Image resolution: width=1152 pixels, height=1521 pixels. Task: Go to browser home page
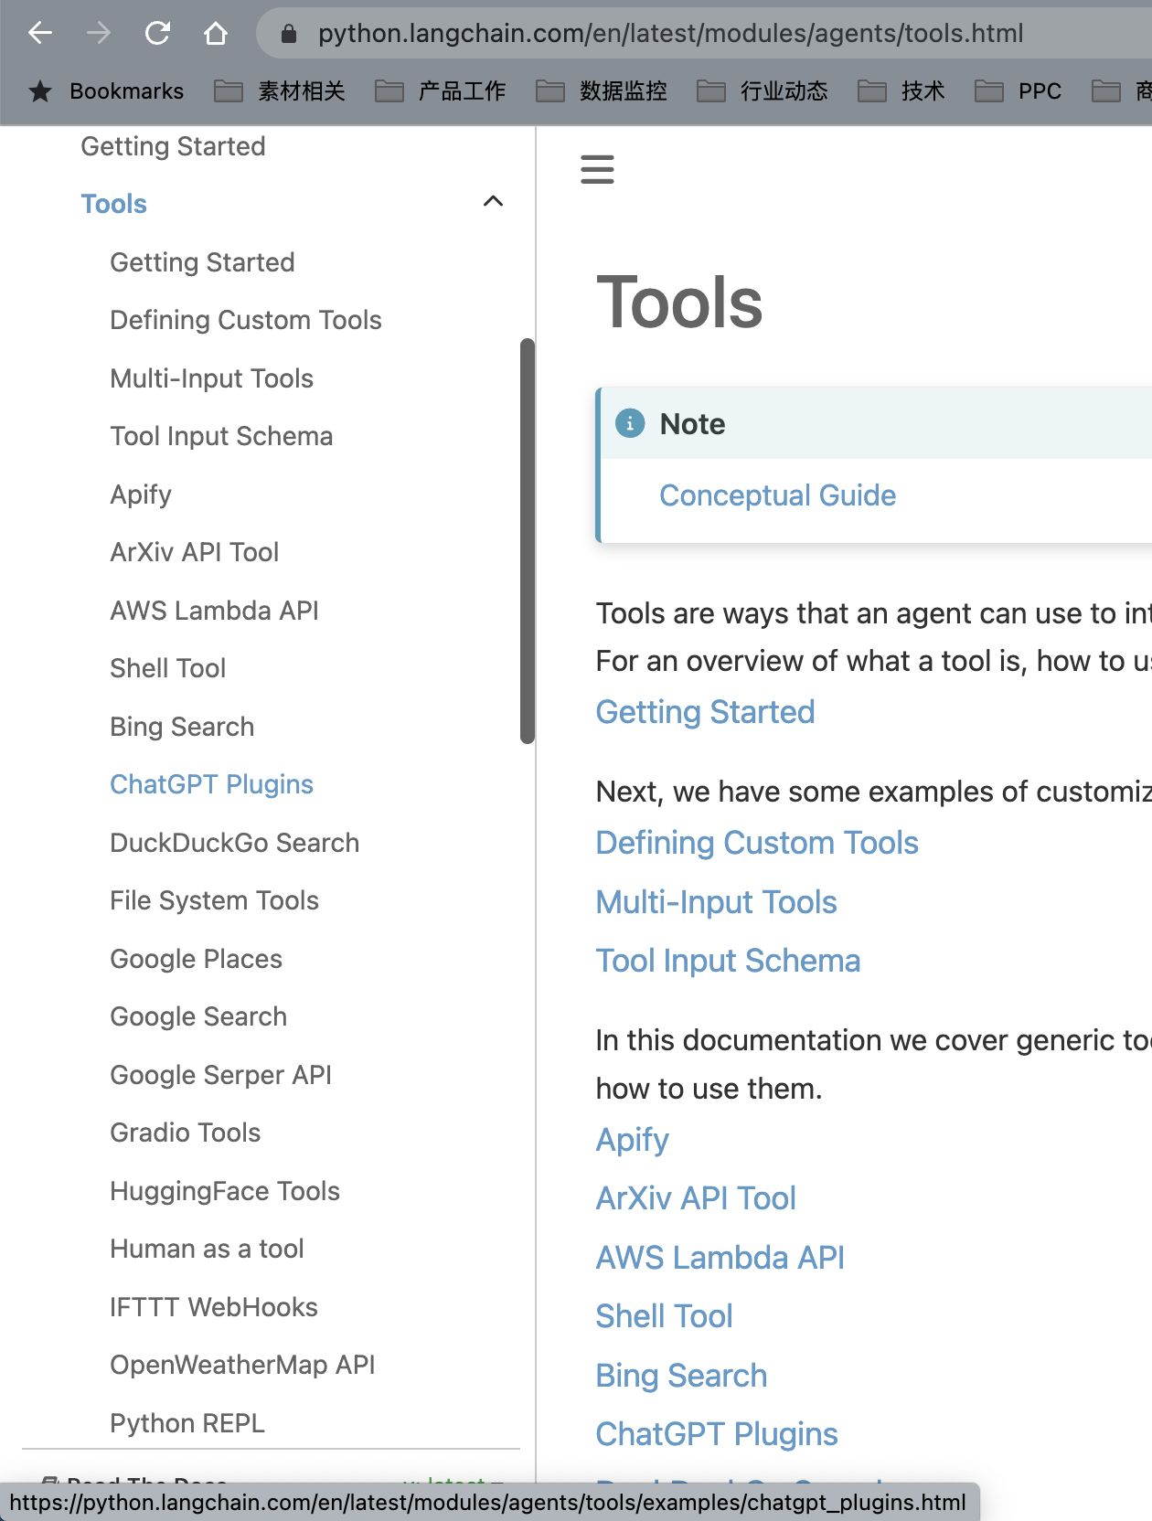point(216,34)
